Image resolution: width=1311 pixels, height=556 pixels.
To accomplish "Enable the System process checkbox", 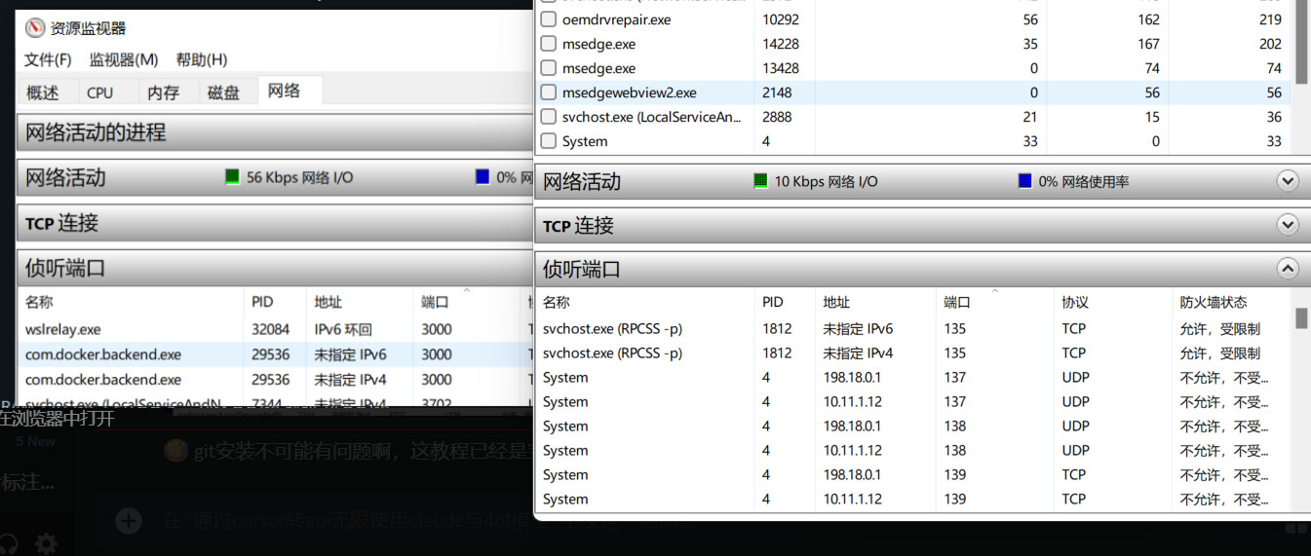I will pos(548,141).
